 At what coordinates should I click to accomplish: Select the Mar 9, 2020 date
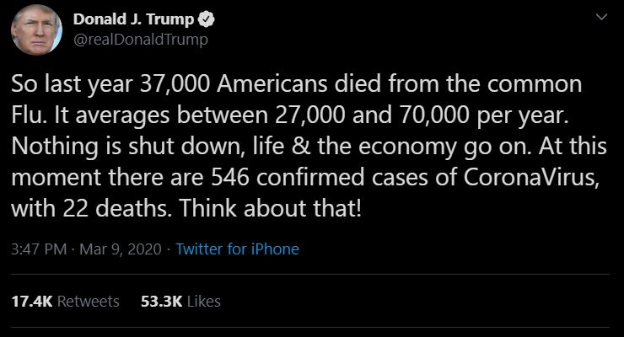(x=124, y=249)
